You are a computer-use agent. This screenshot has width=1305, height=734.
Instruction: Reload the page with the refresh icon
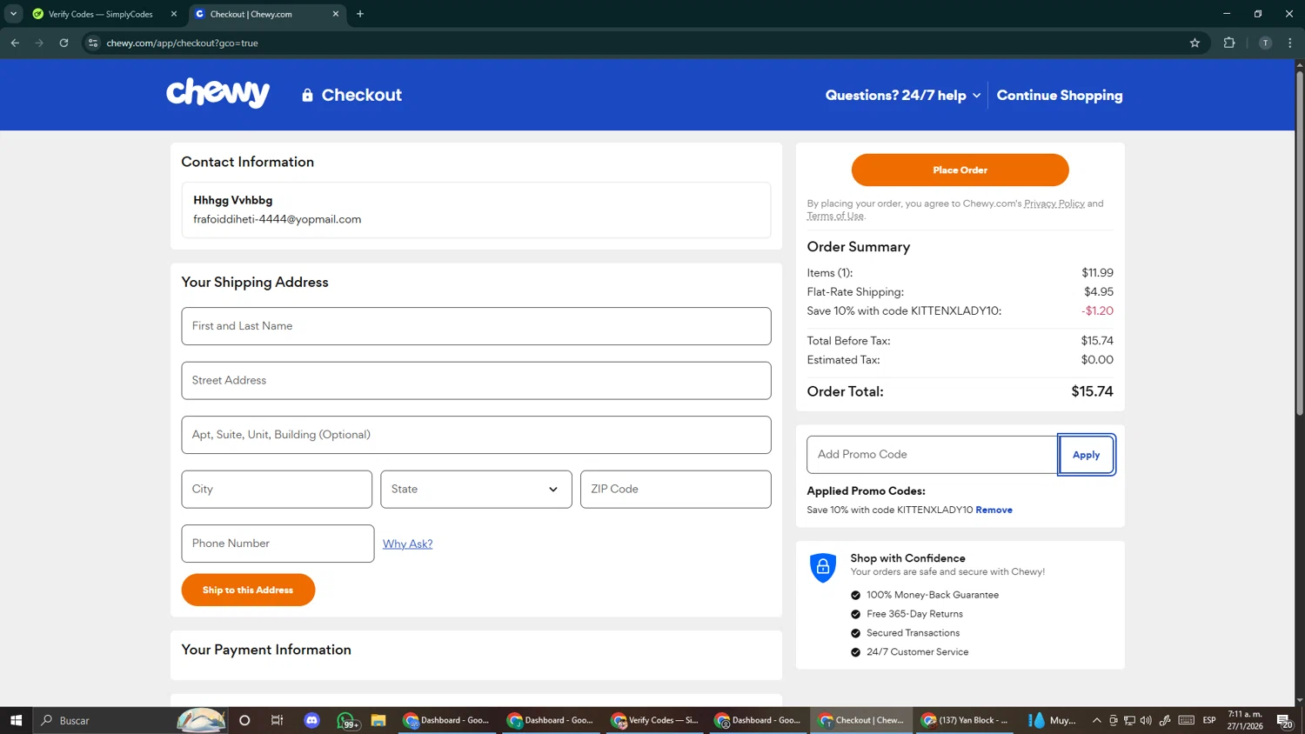tap(64, 43)
